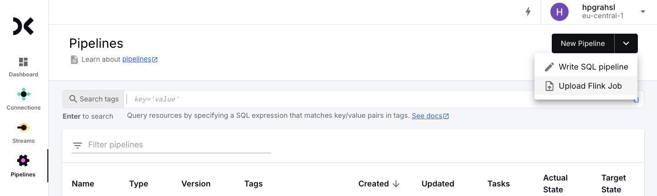657x196 pixels.
Task: Expand the hpgrahsl account dropdown
Action: tap(643, 12)
